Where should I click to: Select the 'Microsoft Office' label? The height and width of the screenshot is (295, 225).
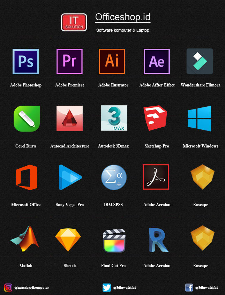coord(26,205)
